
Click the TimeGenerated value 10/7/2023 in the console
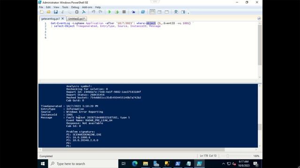[82, 106]
